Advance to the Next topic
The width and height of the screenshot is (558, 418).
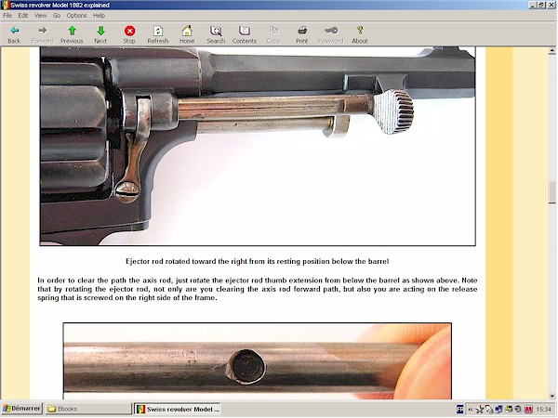tap(100, 35)
